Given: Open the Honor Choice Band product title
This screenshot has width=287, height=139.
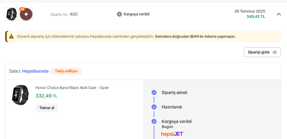Looking at the screenshot, I should point(72,88).
